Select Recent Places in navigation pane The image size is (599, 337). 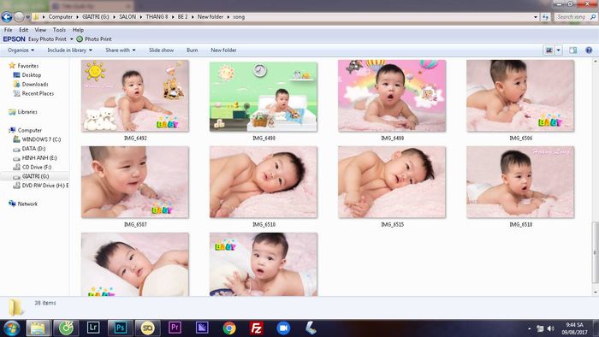coord(38,93)
